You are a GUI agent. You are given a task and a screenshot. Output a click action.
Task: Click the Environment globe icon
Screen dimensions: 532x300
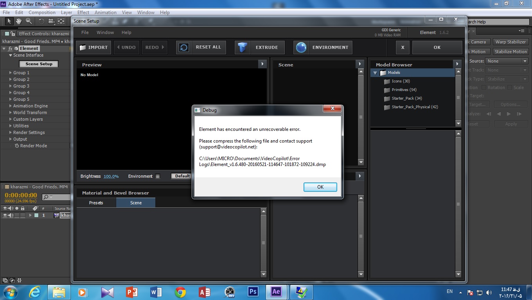301,47
